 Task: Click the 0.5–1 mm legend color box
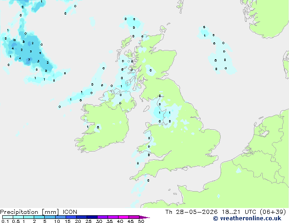point(18,217)
